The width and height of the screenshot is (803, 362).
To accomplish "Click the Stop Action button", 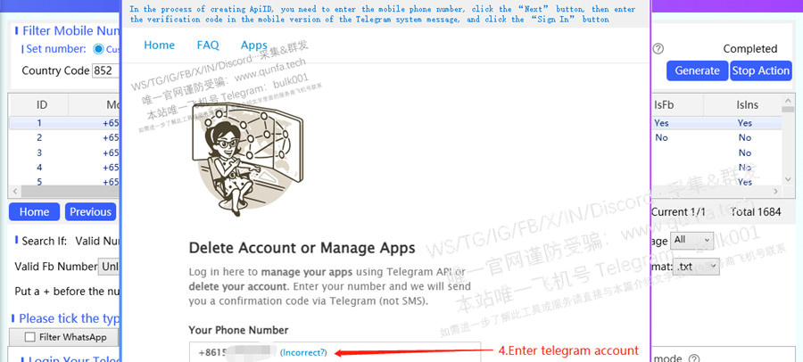I will (x=760, y=70).
